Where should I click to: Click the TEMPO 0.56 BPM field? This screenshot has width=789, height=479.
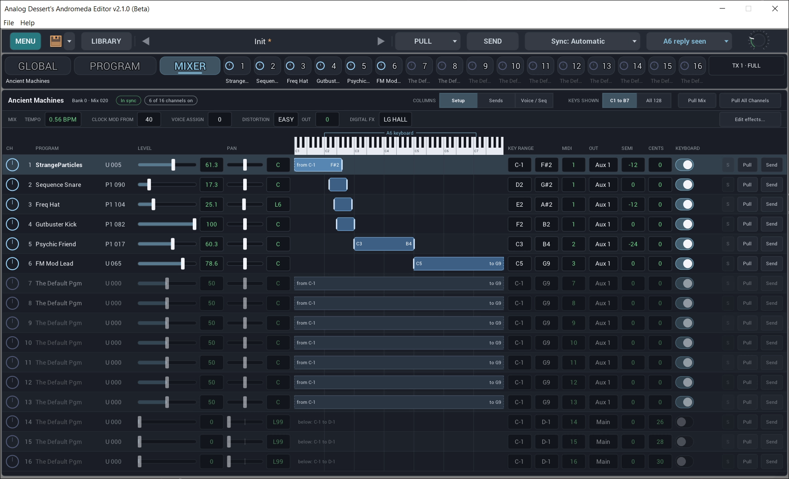click(x=63, y=119)
